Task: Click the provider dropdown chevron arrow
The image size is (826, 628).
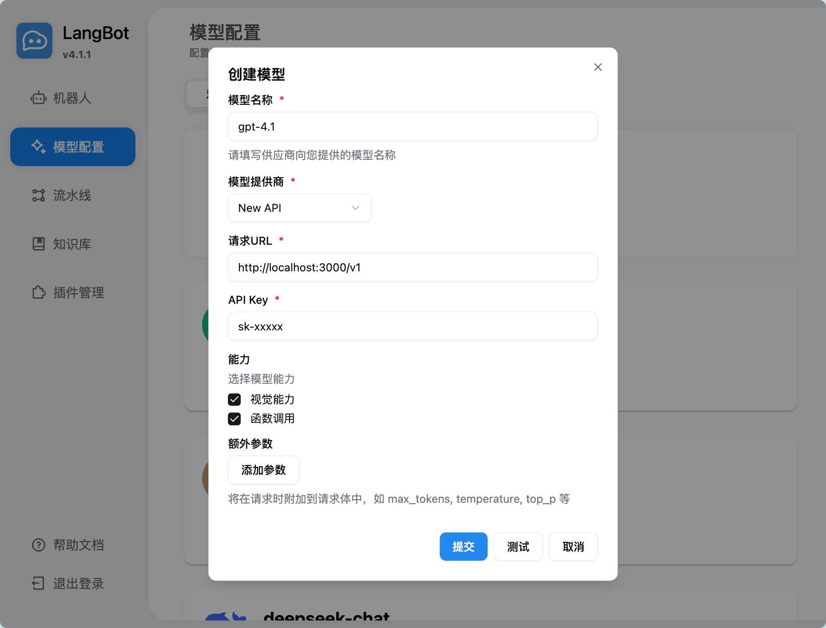Action: tap(355, 207)
